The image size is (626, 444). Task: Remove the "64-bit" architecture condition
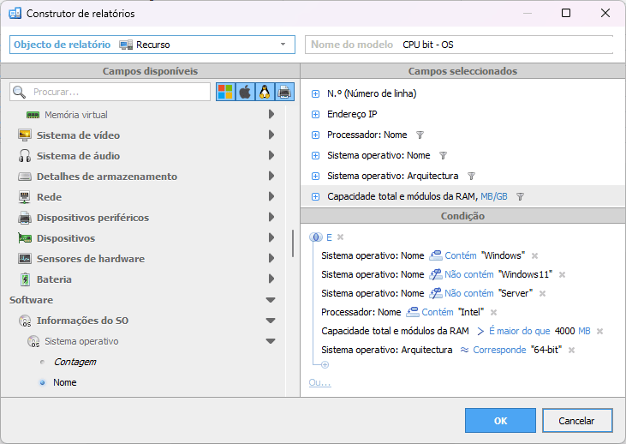(x=571, y=350)
